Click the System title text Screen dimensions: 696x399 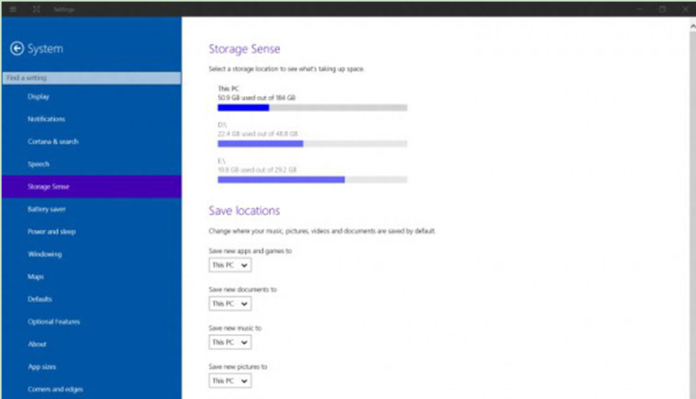tap(46, 49)
